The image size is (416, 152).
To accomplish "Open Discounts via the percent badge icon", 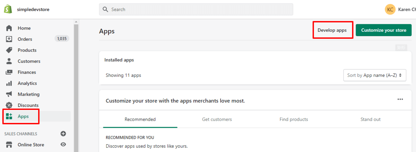I will point(9,105).
